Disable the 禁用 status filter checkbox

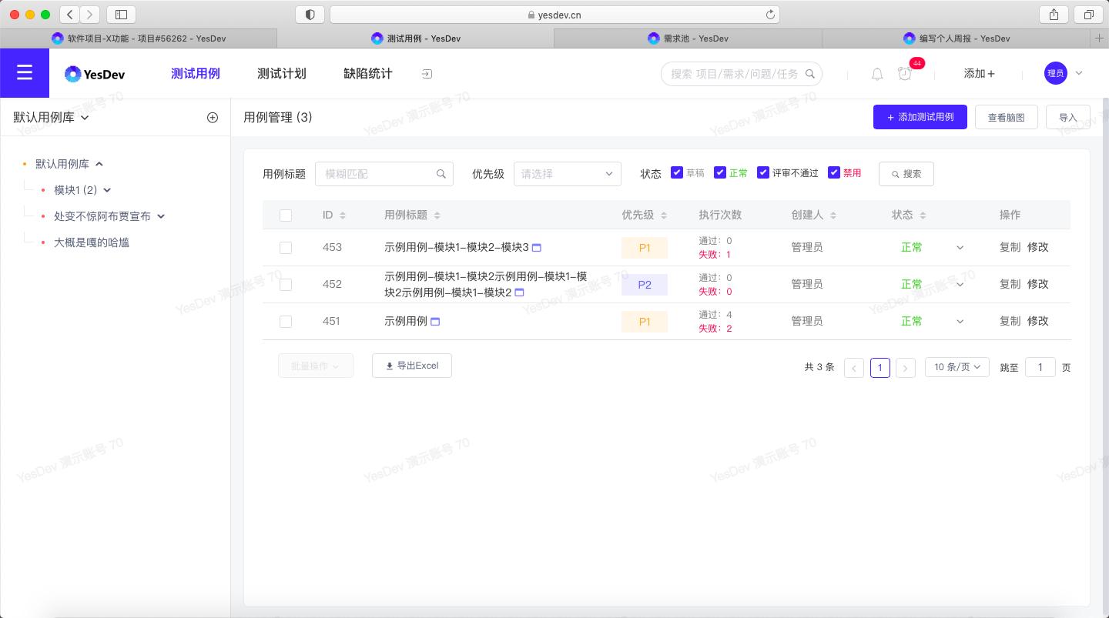pyautogui.click(x=834, y=172)
